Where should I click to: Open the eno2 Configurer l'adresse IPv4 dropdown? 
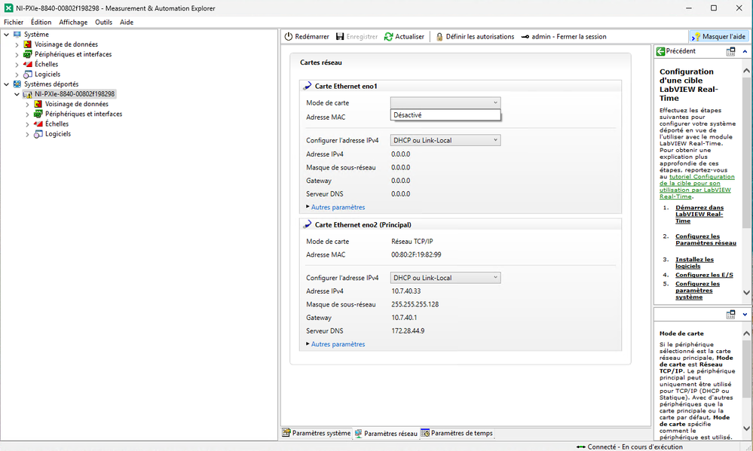(x=445, y=278)
